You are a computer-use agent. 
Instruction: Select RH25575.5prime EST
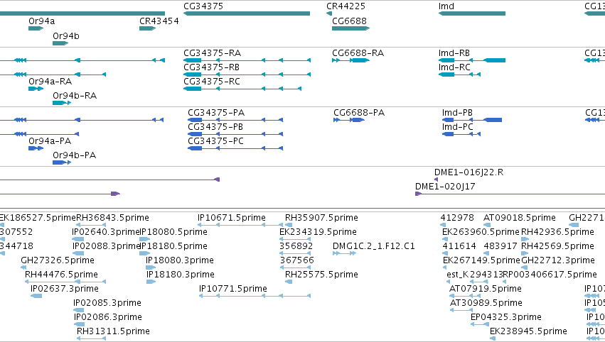click(x=289, y=282)
